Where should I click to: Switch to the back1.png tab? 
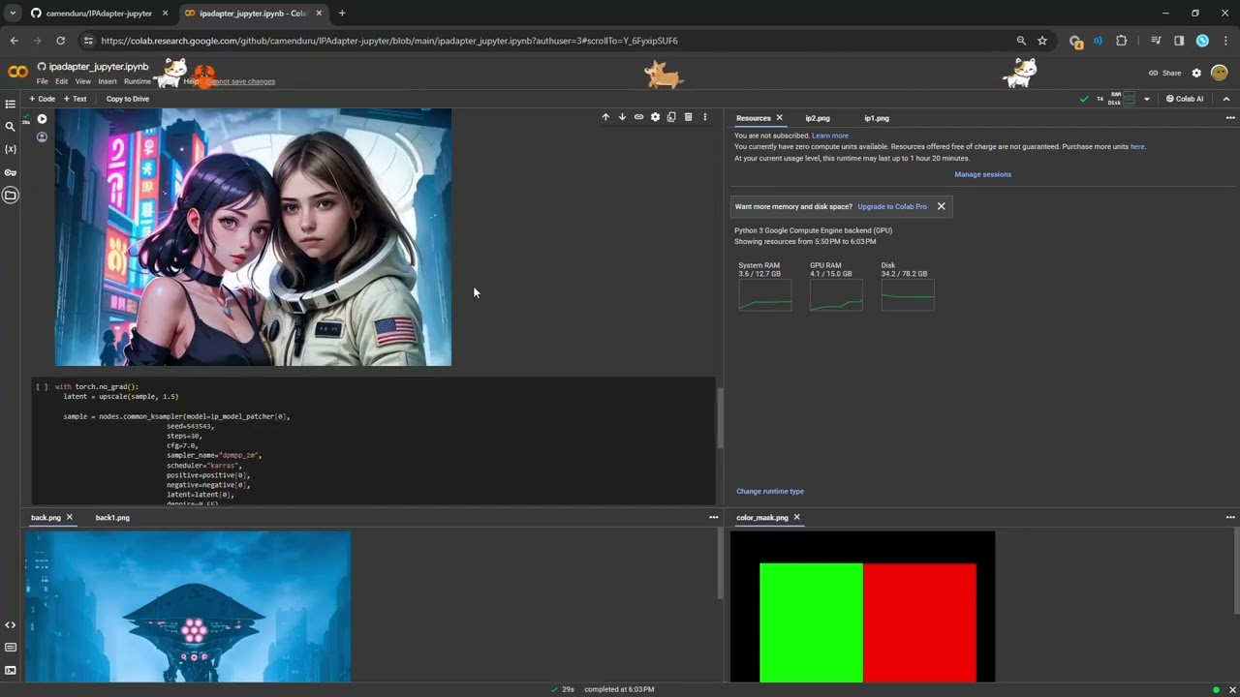112,517
